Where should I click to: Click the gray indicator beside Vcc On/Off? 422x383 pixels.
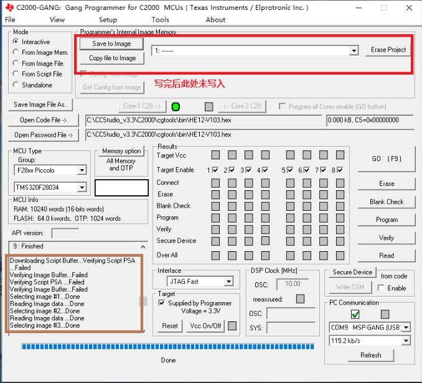[x=232, y=326]
